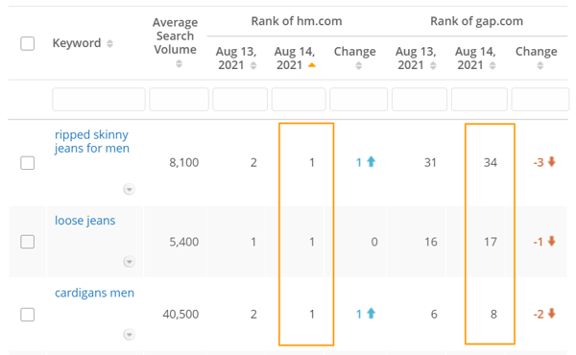The image size is (576, 355).
Task: Click blue up arrow in ripped skinny jeans row
Action: (371, 161)
